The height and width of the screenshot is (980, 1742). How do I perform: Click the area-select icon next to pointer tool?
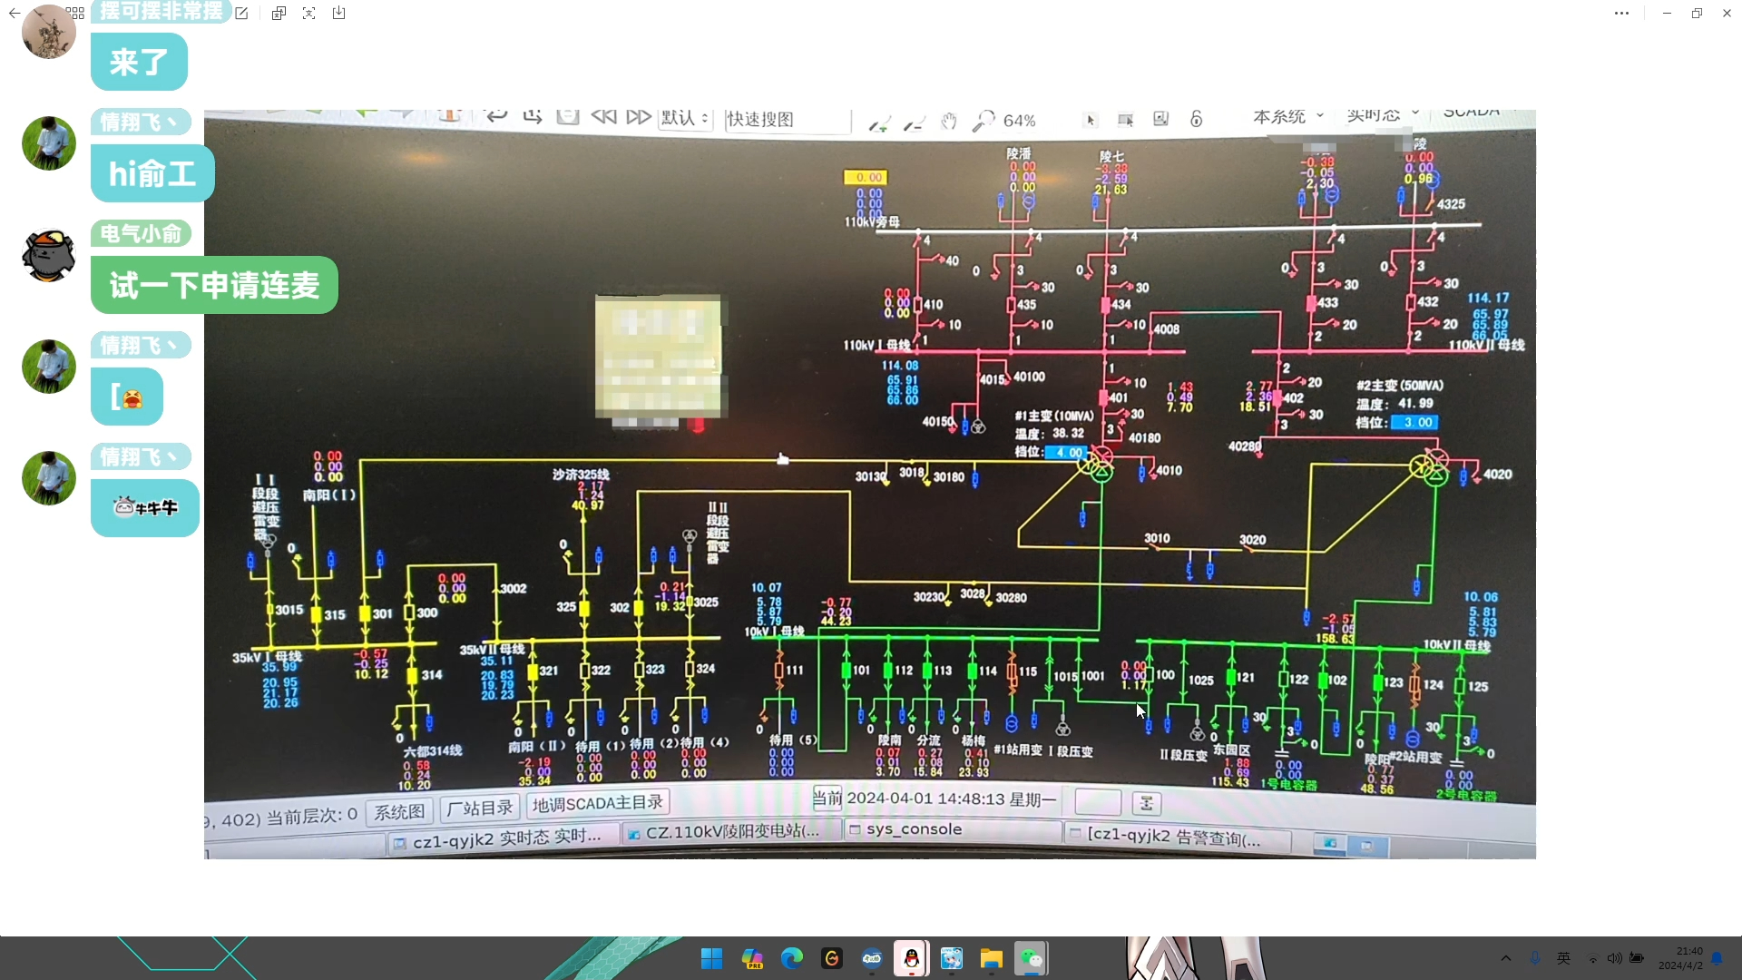click(x=1126, y=120)
